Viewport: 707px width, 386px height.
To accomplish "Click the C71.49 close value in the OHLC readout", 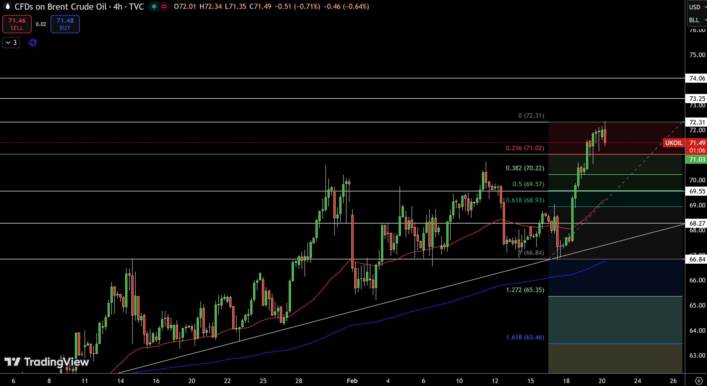I will click(x=260, y=6).
